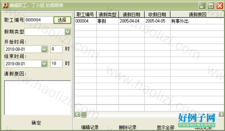Click the 选择 button next to 职工编号
225x131 pixels.
pos(62,20)
